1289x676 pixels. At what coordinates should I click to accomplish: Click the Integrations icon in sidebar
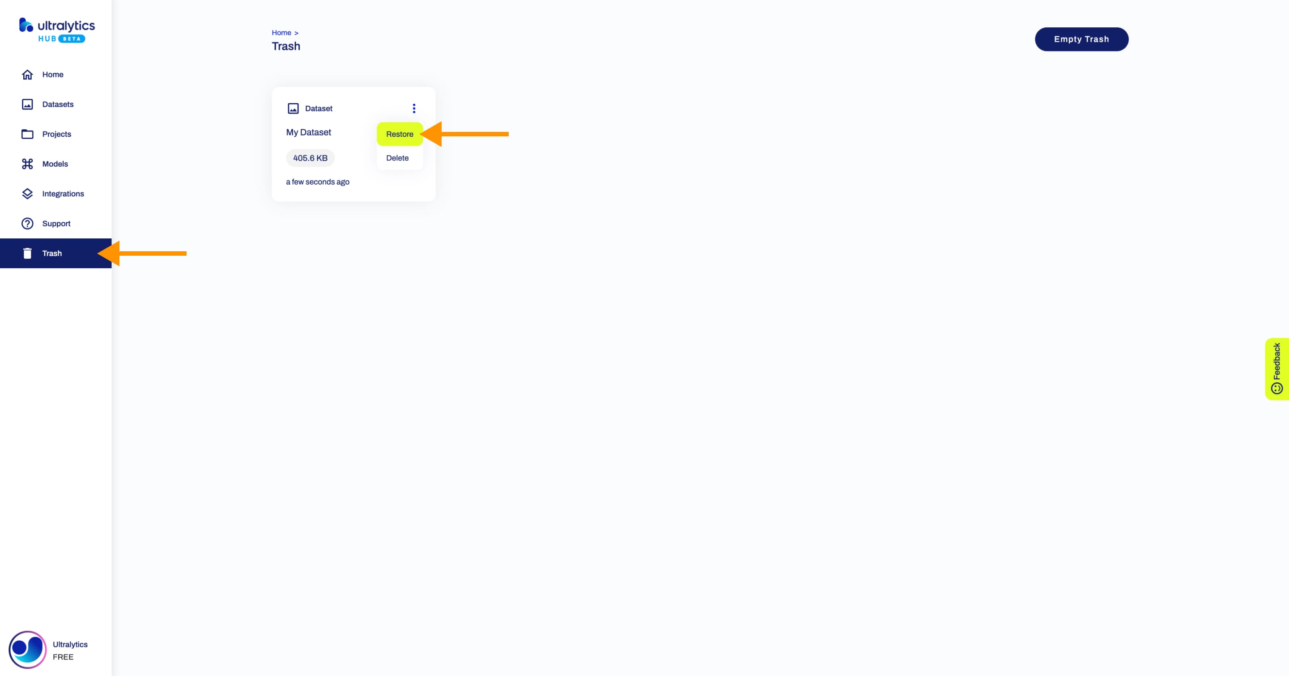point(26,193)
